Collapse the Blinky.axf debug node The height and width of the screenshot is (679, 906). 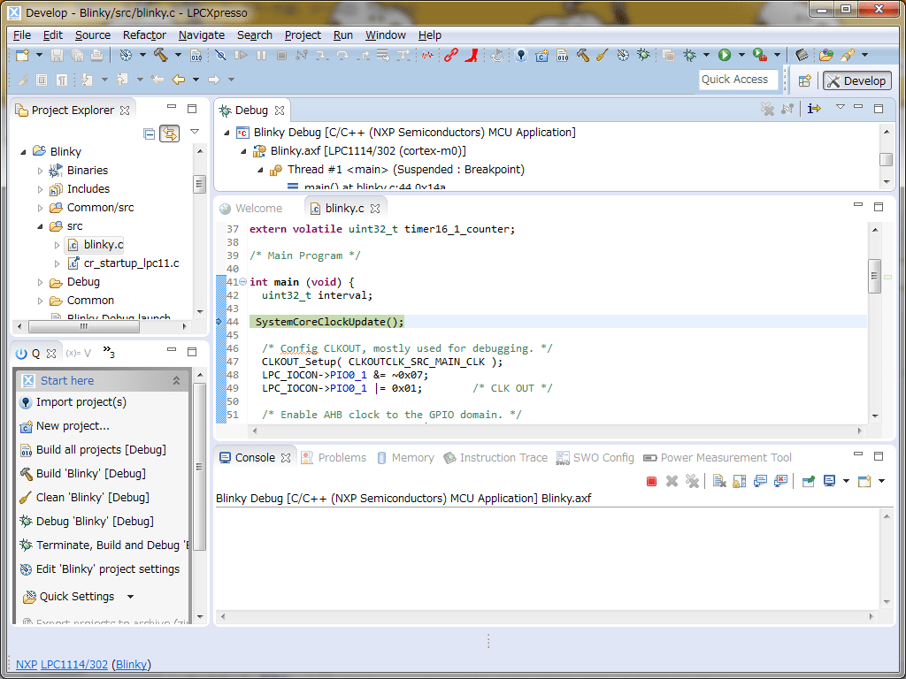[243, 151]
